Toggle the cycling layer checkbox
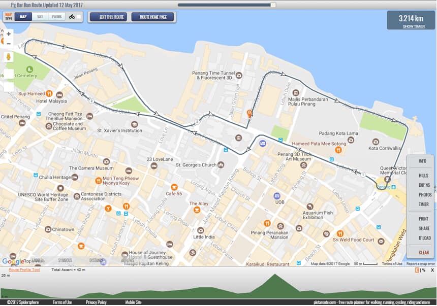This screenshot has height=306, width=437. (79, 17)
